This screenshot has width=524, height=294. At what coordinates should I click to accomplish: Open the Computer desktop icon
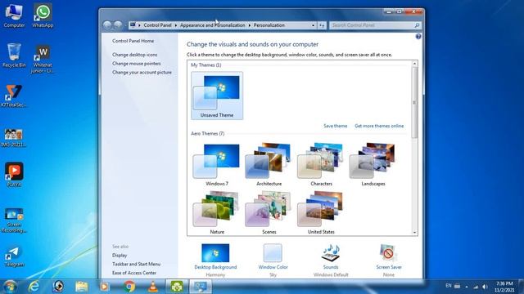click(14, 16)
